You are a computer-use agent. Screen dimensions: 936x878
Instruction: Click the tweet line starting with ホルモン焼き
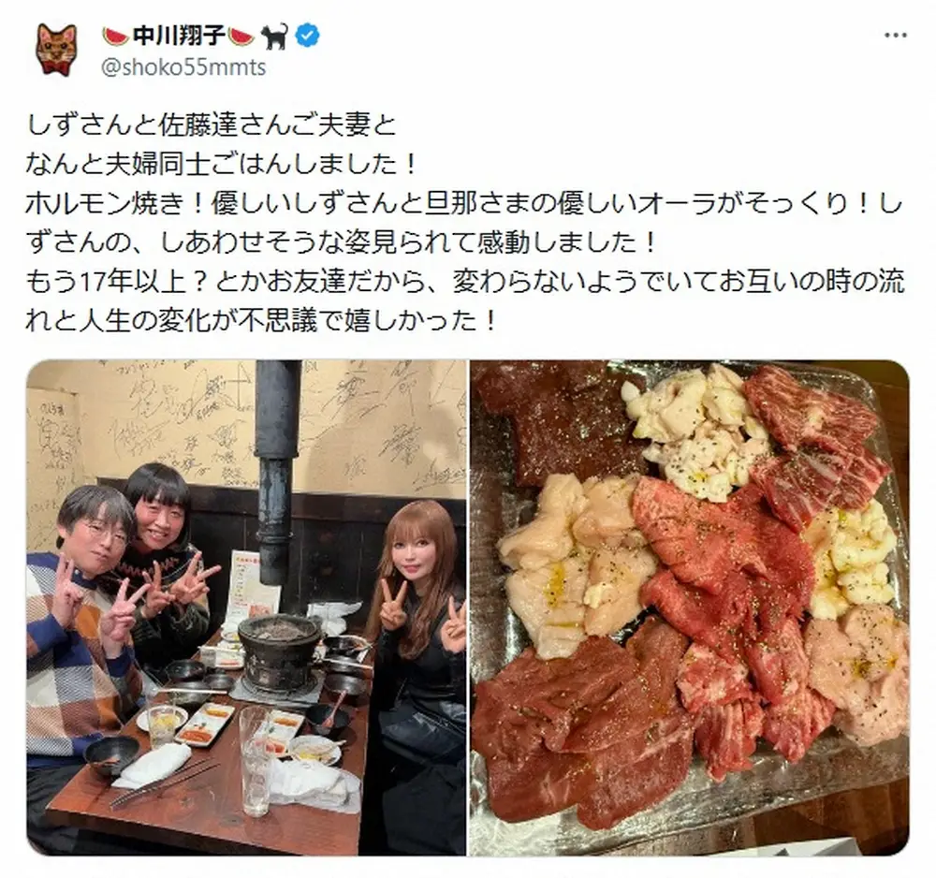[x=464, y=203]
